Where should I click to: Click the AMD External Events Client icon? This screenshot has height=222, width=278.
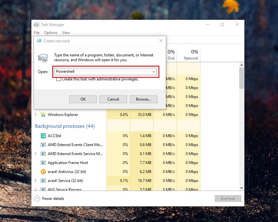pos(43,145)
